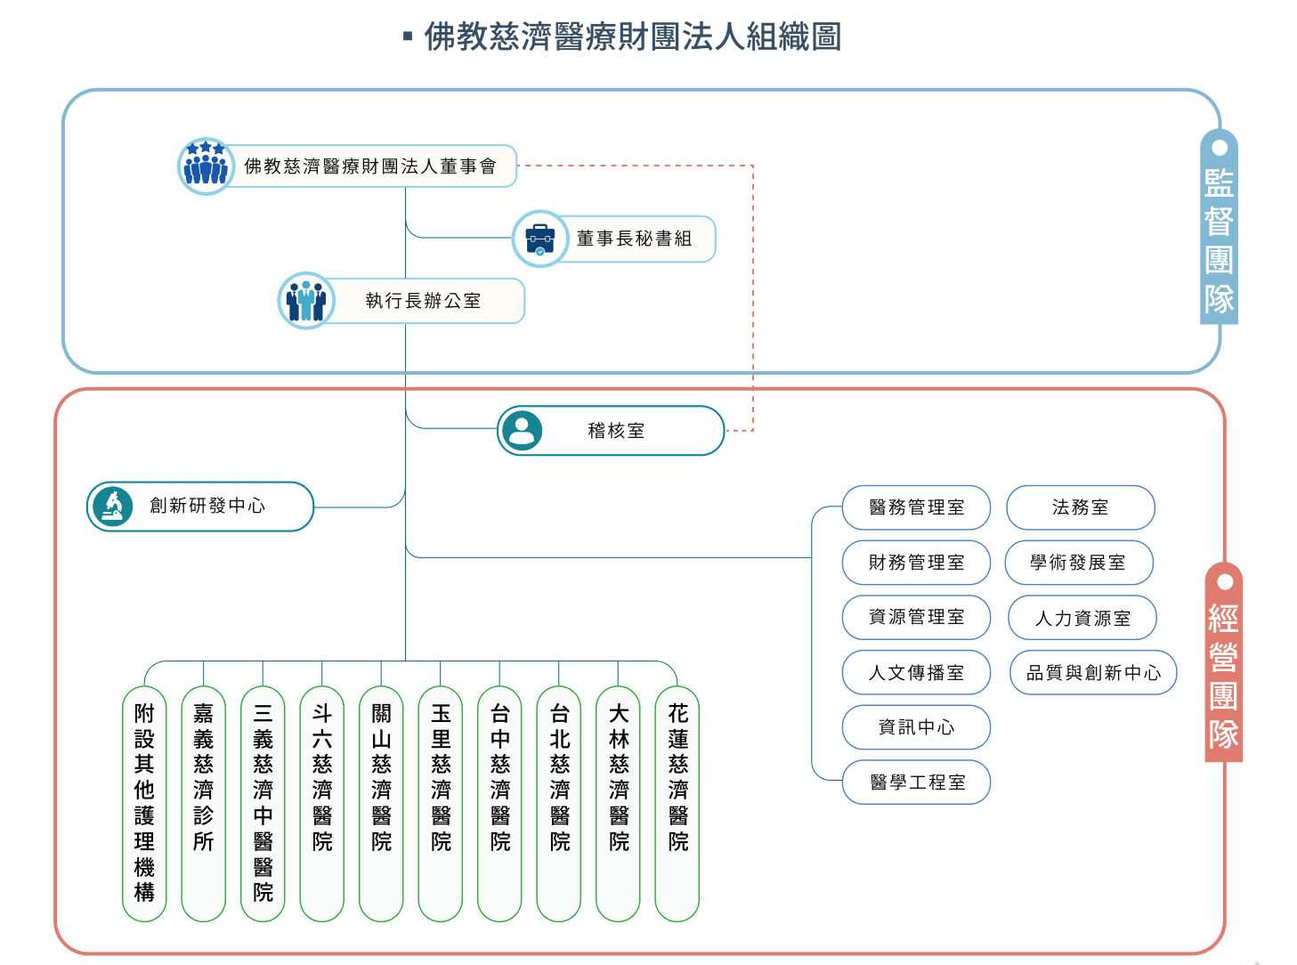The height and width of the screenshot is (965, 1297).
Task: Click the 品質與創新中心 box
Action: click(1093, 673)
